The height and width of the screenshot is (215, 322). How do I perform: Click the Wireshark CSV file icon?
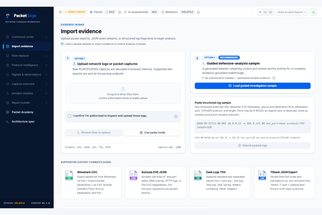pyautogui.click(x=69, y=175)
